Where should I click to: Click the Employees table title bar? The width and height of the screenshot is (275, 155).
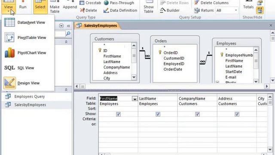click(x=237, y=43)
